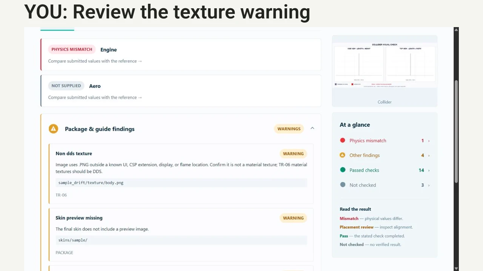This screenshot has height=271, width=483.
Task: Click the PHYSICS MISMATCH badge on Engine
Action: [x=72, y=49]
